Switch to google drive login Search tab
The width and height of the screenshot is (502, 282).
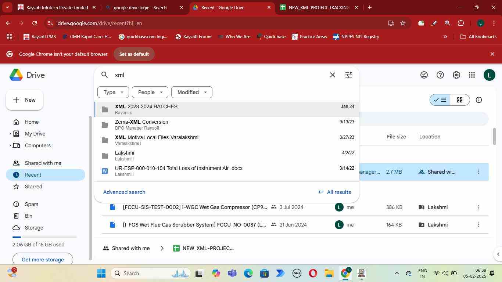tap(144, 7)
